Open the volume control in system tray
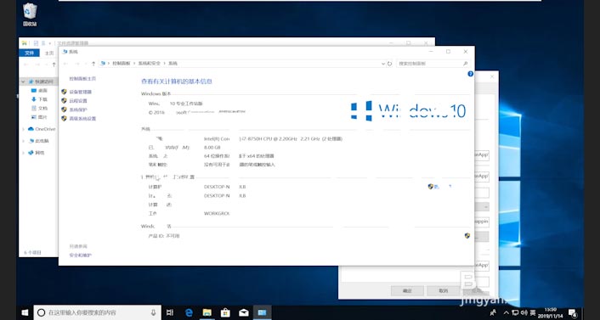Screen dimensions: 600x320 click(x=524, y=312)
